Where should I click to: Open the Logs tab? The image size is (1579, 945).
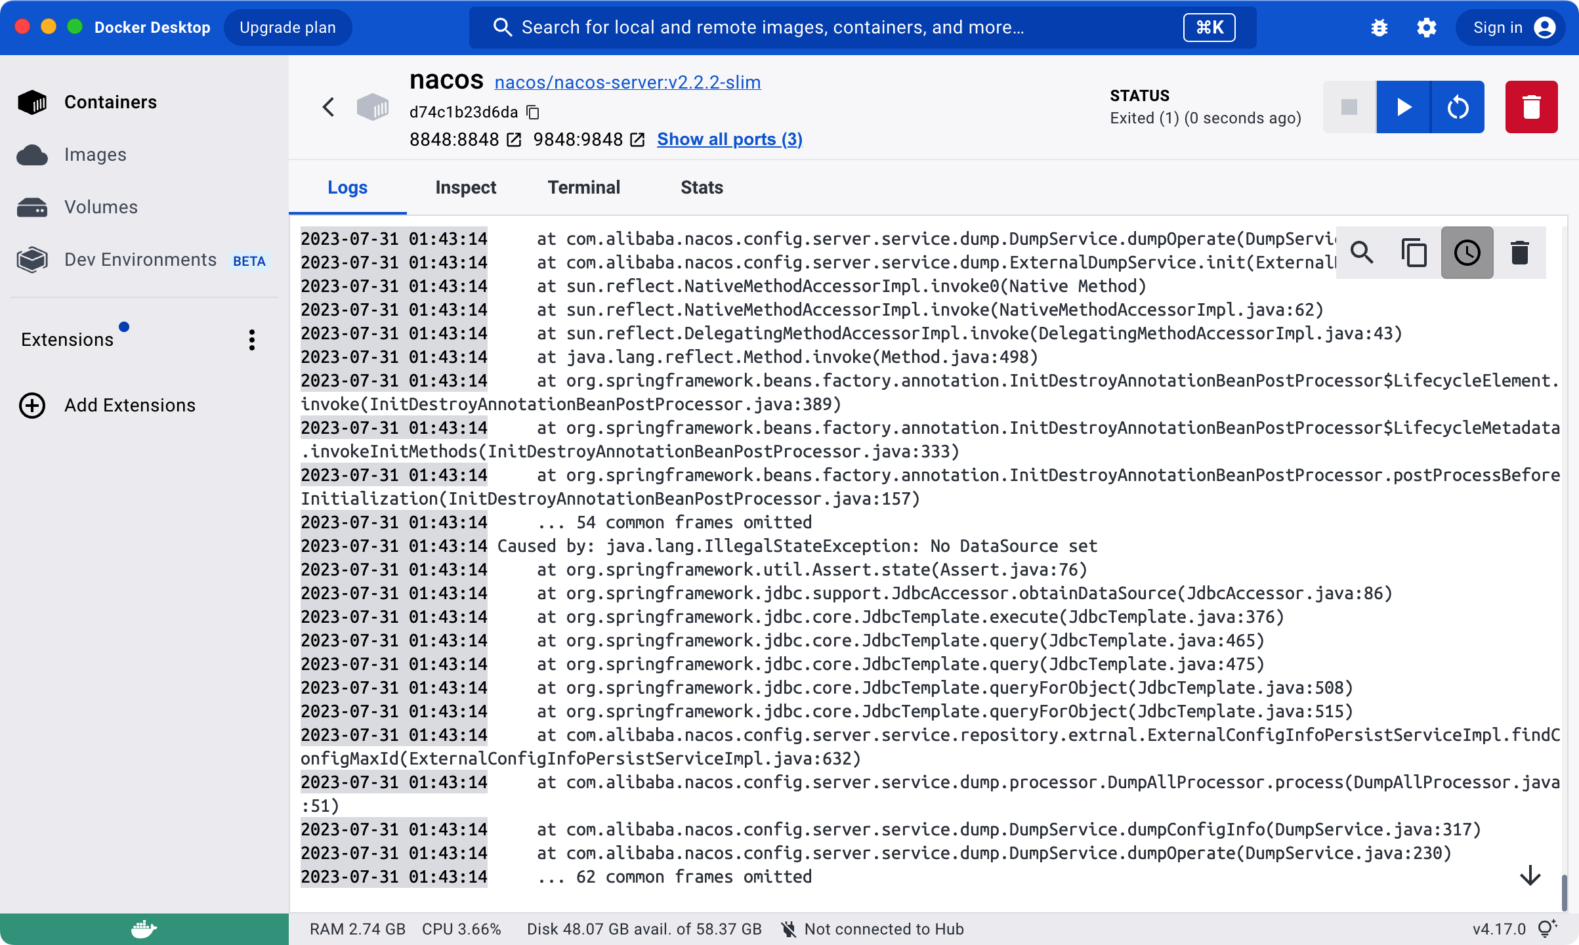[348, 187]
